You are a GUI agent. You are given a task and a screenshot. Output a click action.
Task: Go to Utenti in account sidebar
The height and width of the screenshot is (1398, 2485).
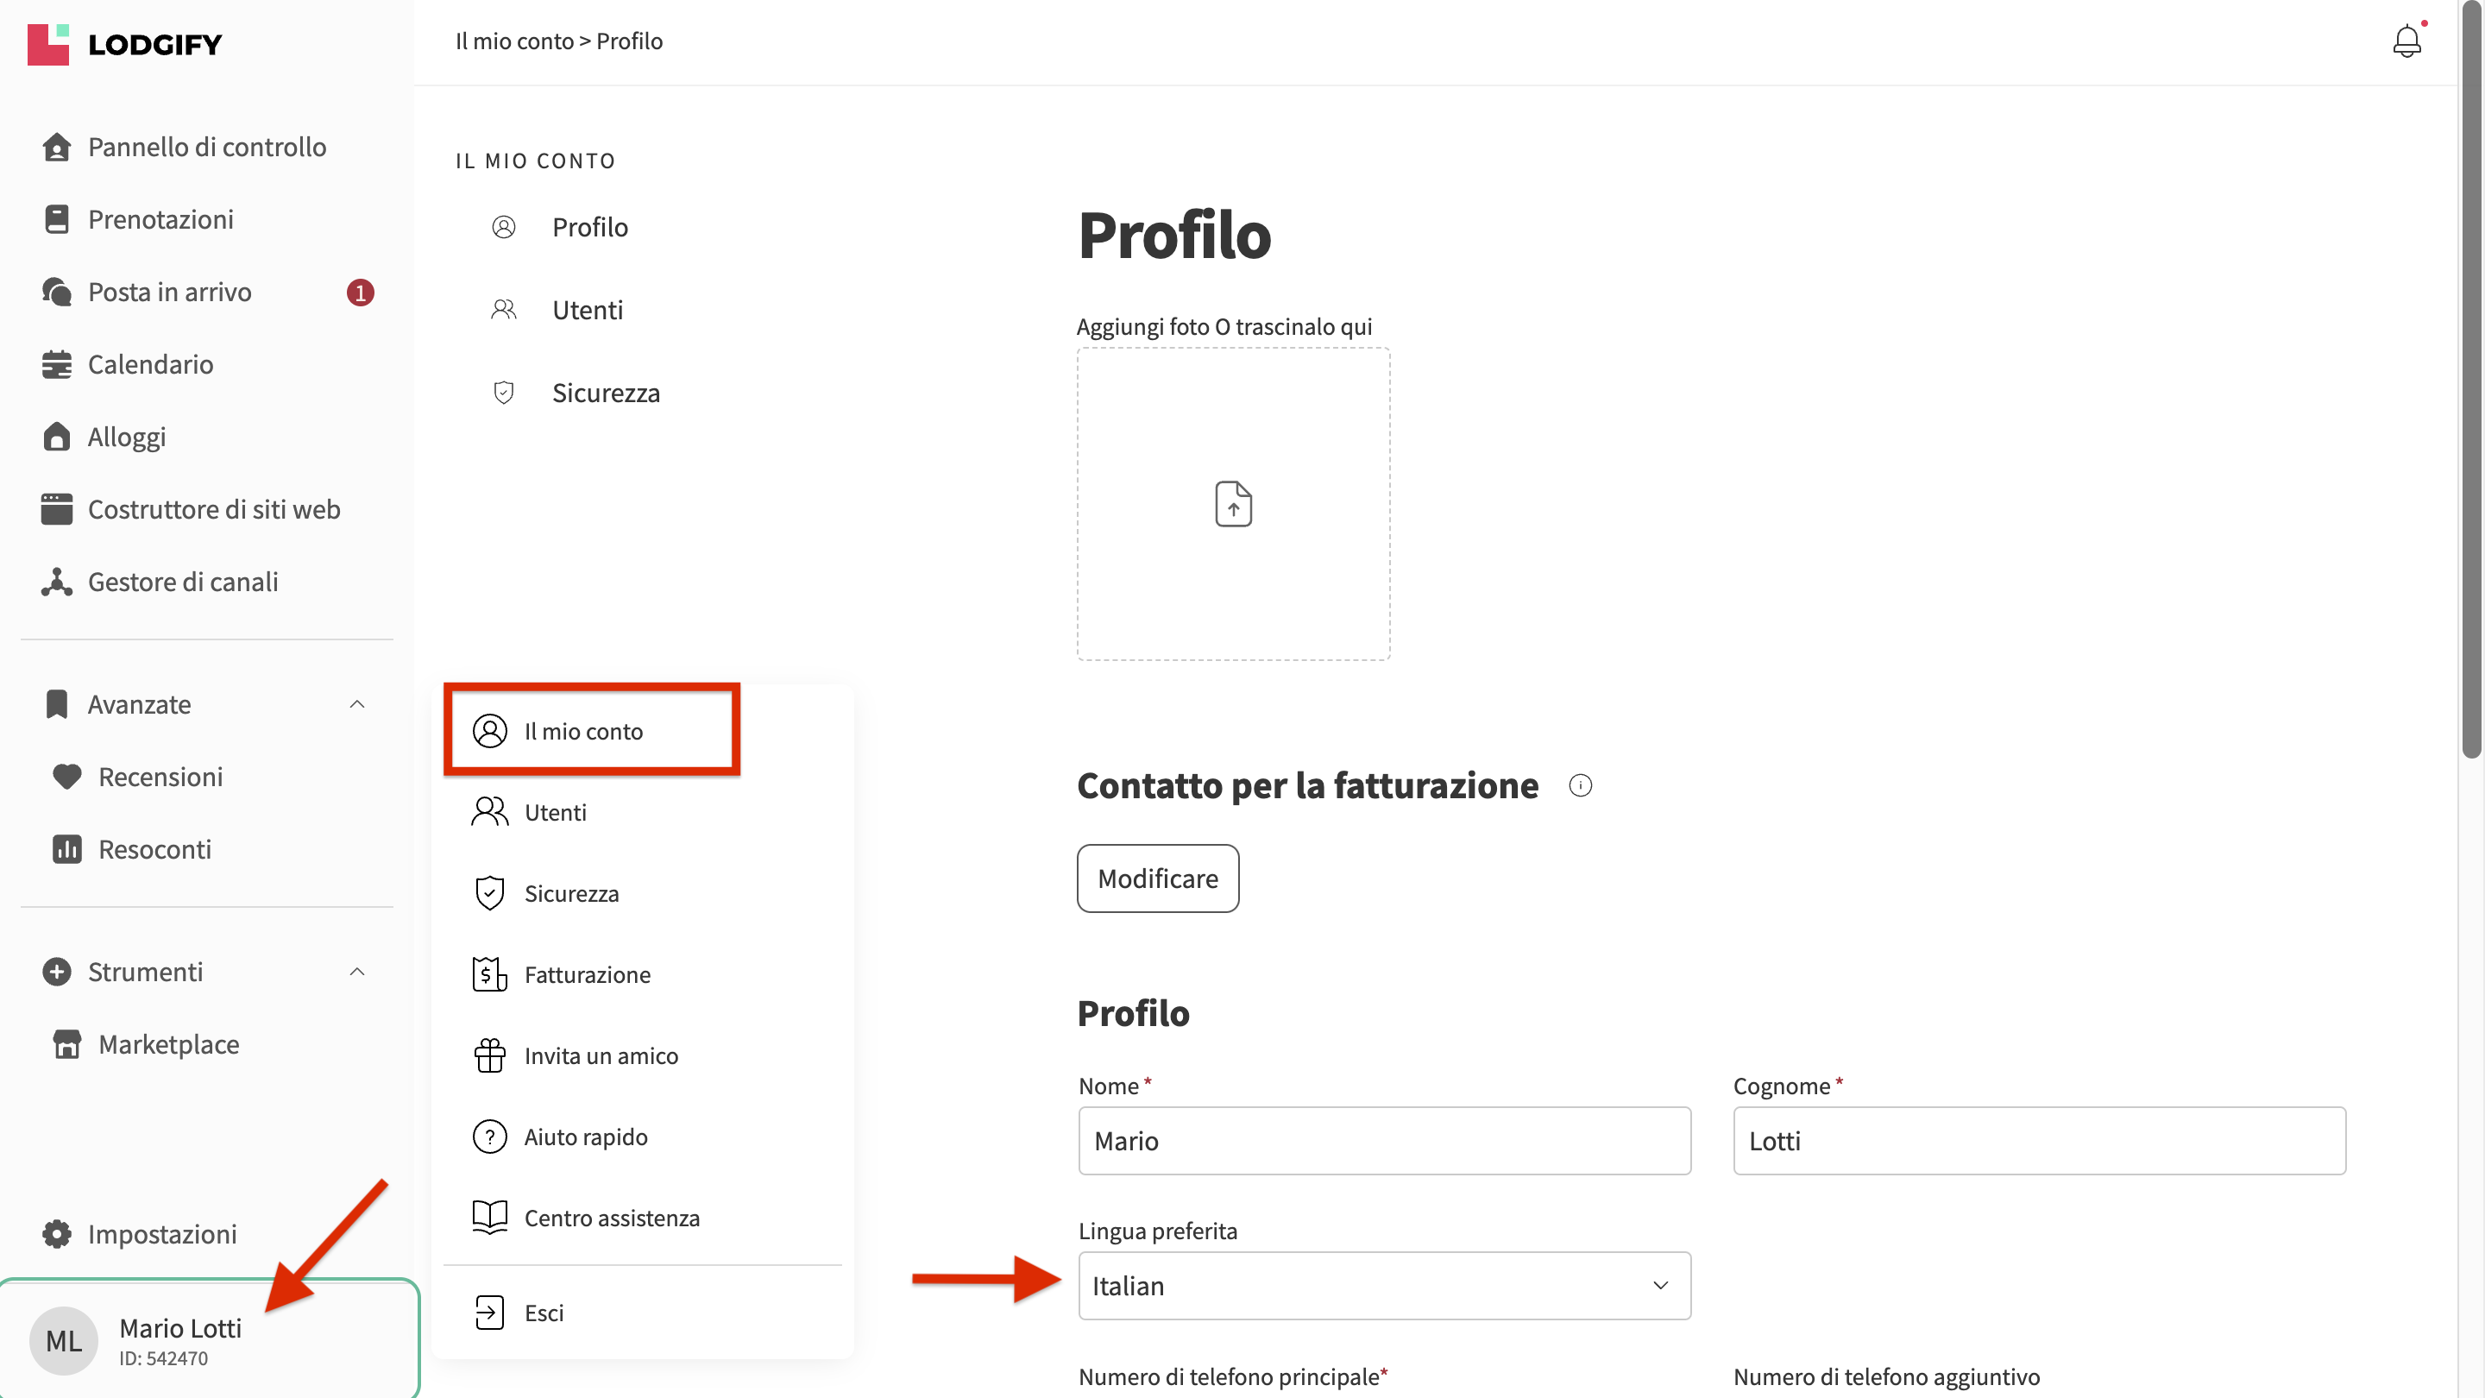coord(587,310)
